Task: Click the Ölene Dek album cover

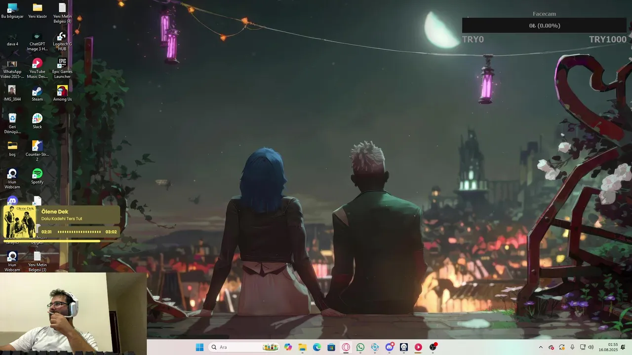Action: pyautogui.click(x=20, y=222)
